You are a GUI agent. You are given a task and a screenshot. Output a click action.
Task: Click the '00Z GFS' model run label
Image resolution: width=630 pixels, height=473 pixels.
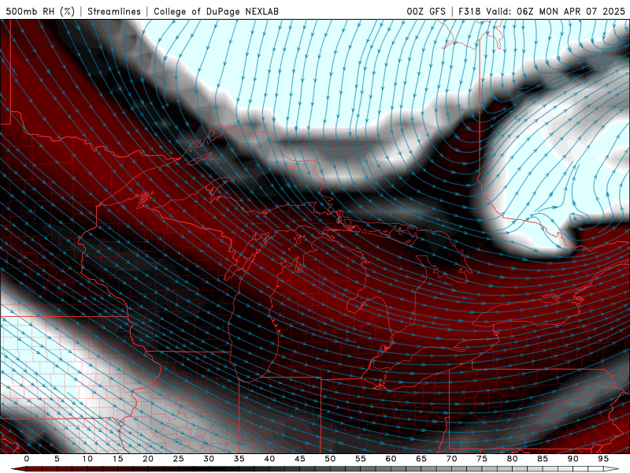[426, 11]
